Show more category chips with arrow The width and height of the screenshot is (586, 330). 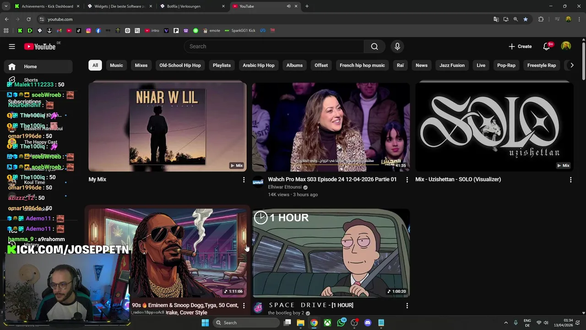(572, 65)
